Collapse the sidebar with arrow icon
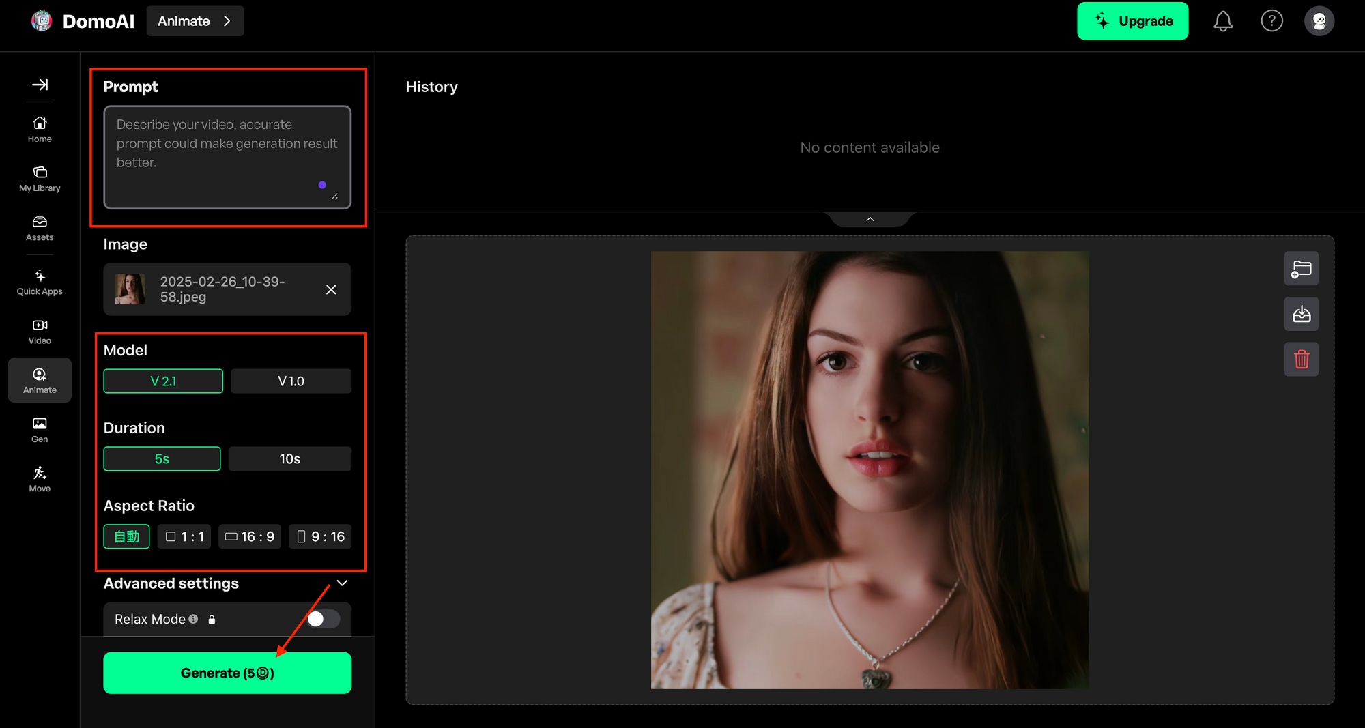The image size is (1365, 728). [x=40, y=85]
